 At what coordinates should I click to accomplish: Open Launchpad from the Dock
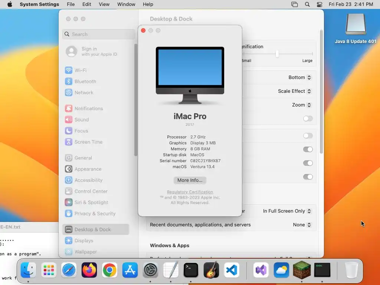pyautogui.click(x=49, y=270)
